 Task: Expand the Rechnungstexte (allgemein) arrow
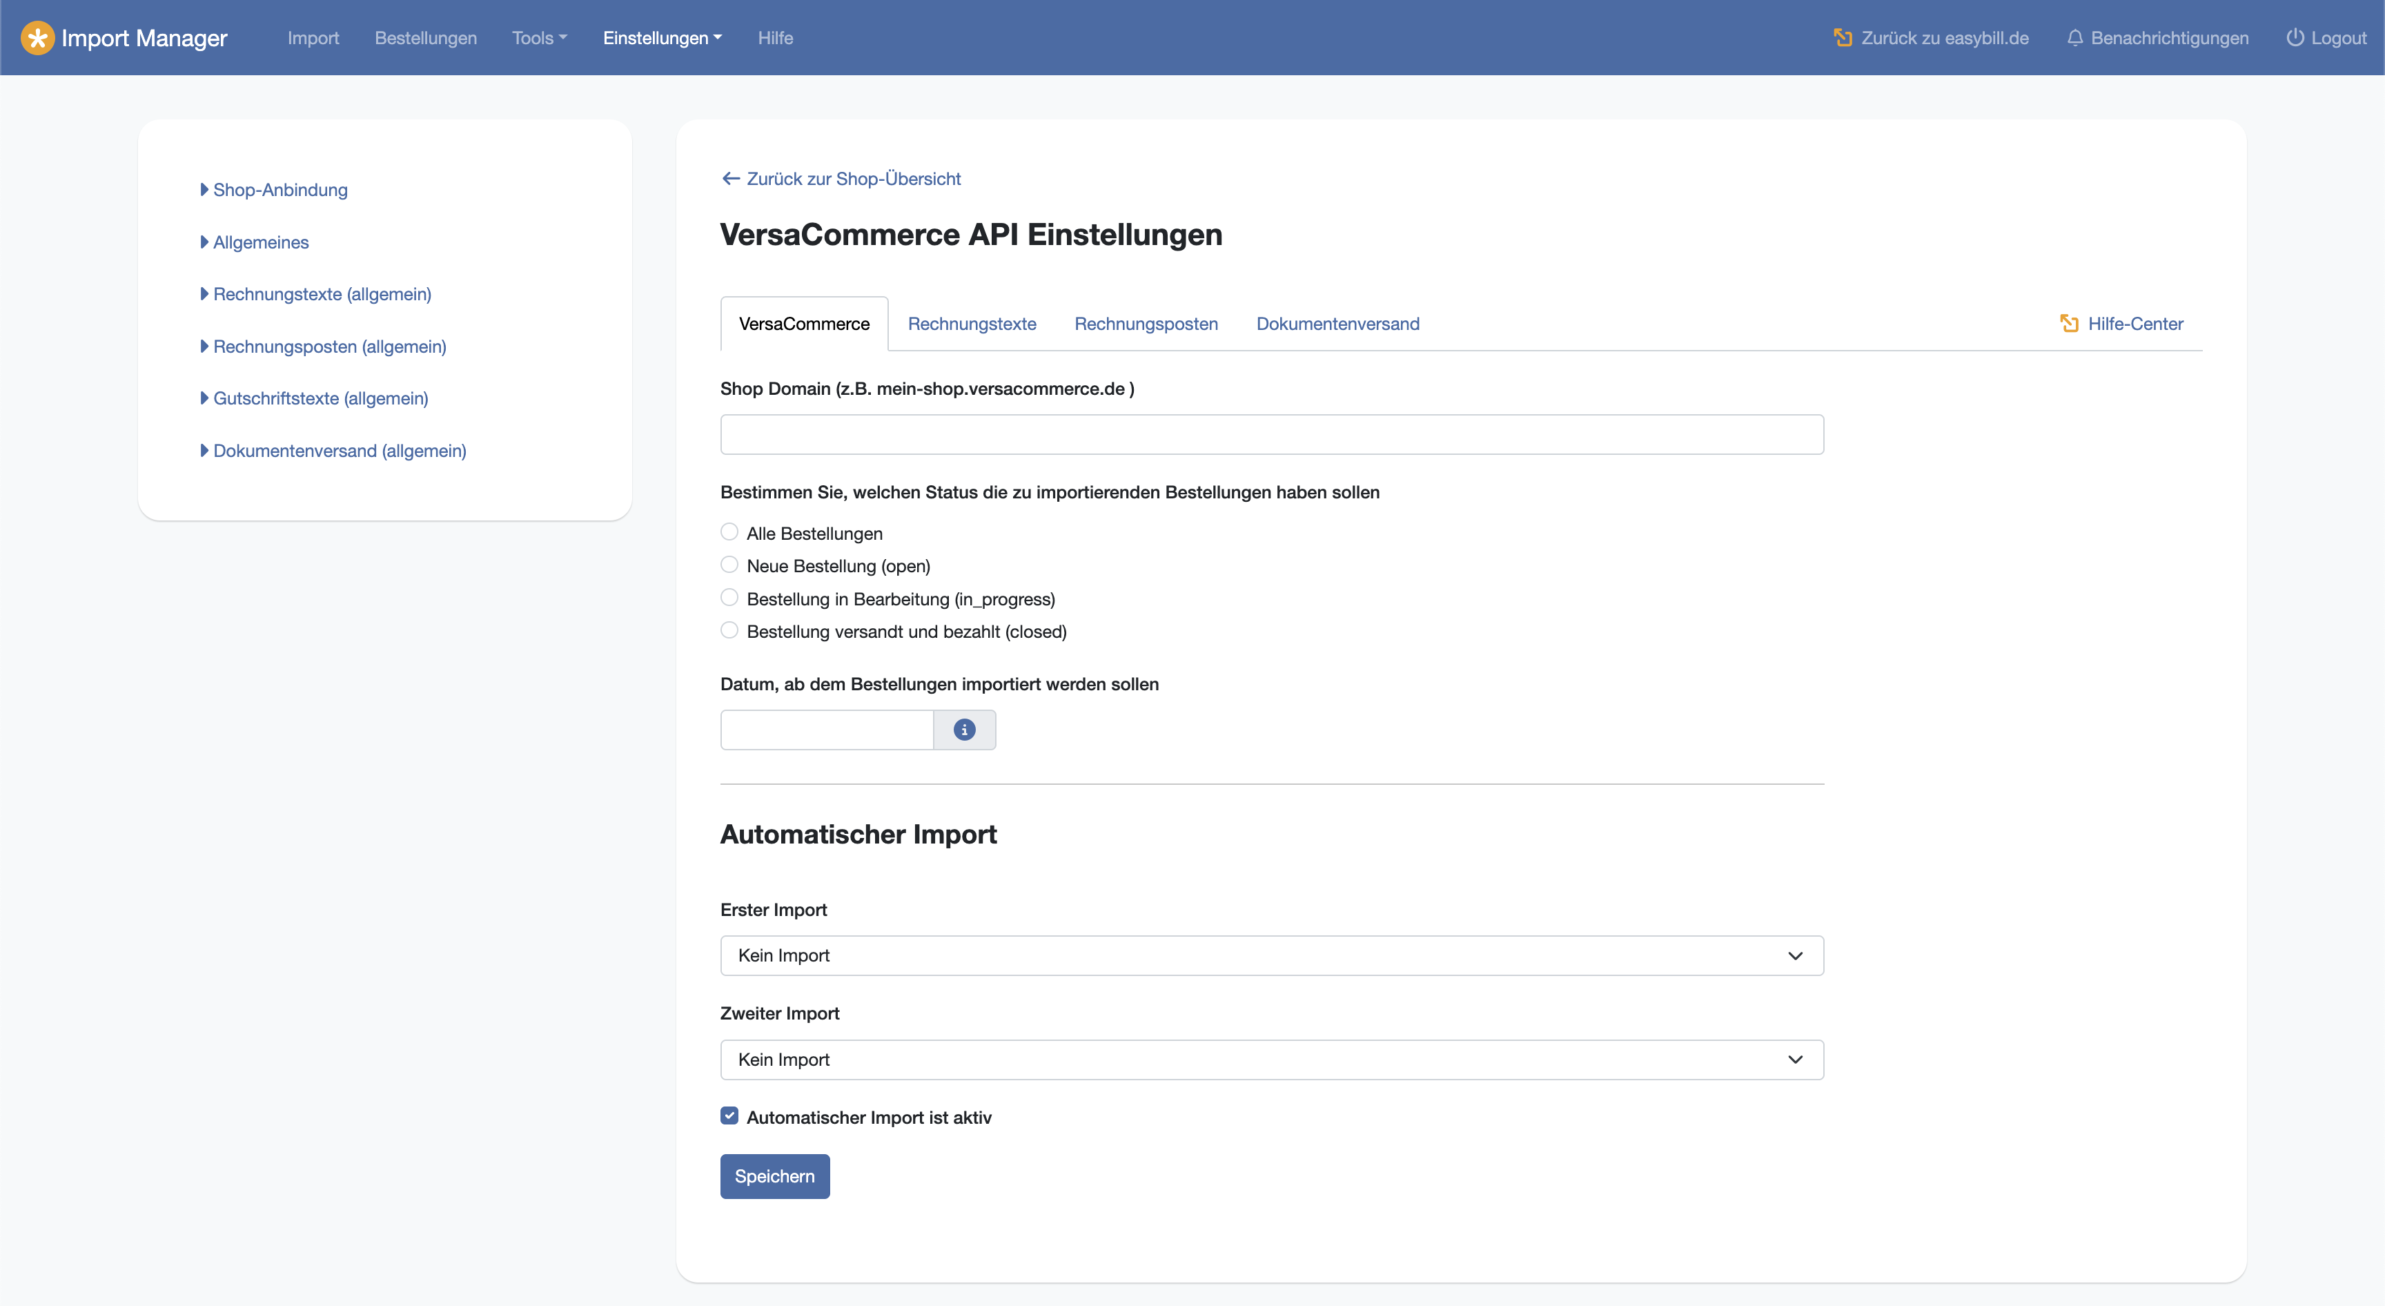click(x=204, y=293)
